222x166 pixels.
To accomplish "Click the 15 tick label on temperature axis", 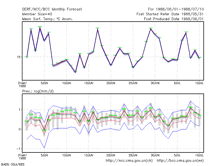I will click(x=19, y=57).
